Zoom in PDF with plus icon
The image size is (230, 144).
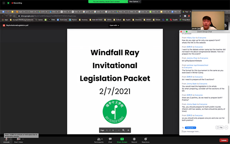[x=128, y=130]
